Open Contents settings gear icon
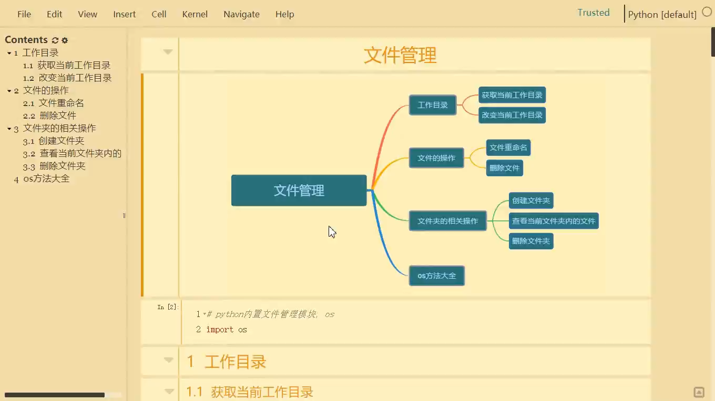Viewport: 715px width, 401px height. (x=65, y=40)
